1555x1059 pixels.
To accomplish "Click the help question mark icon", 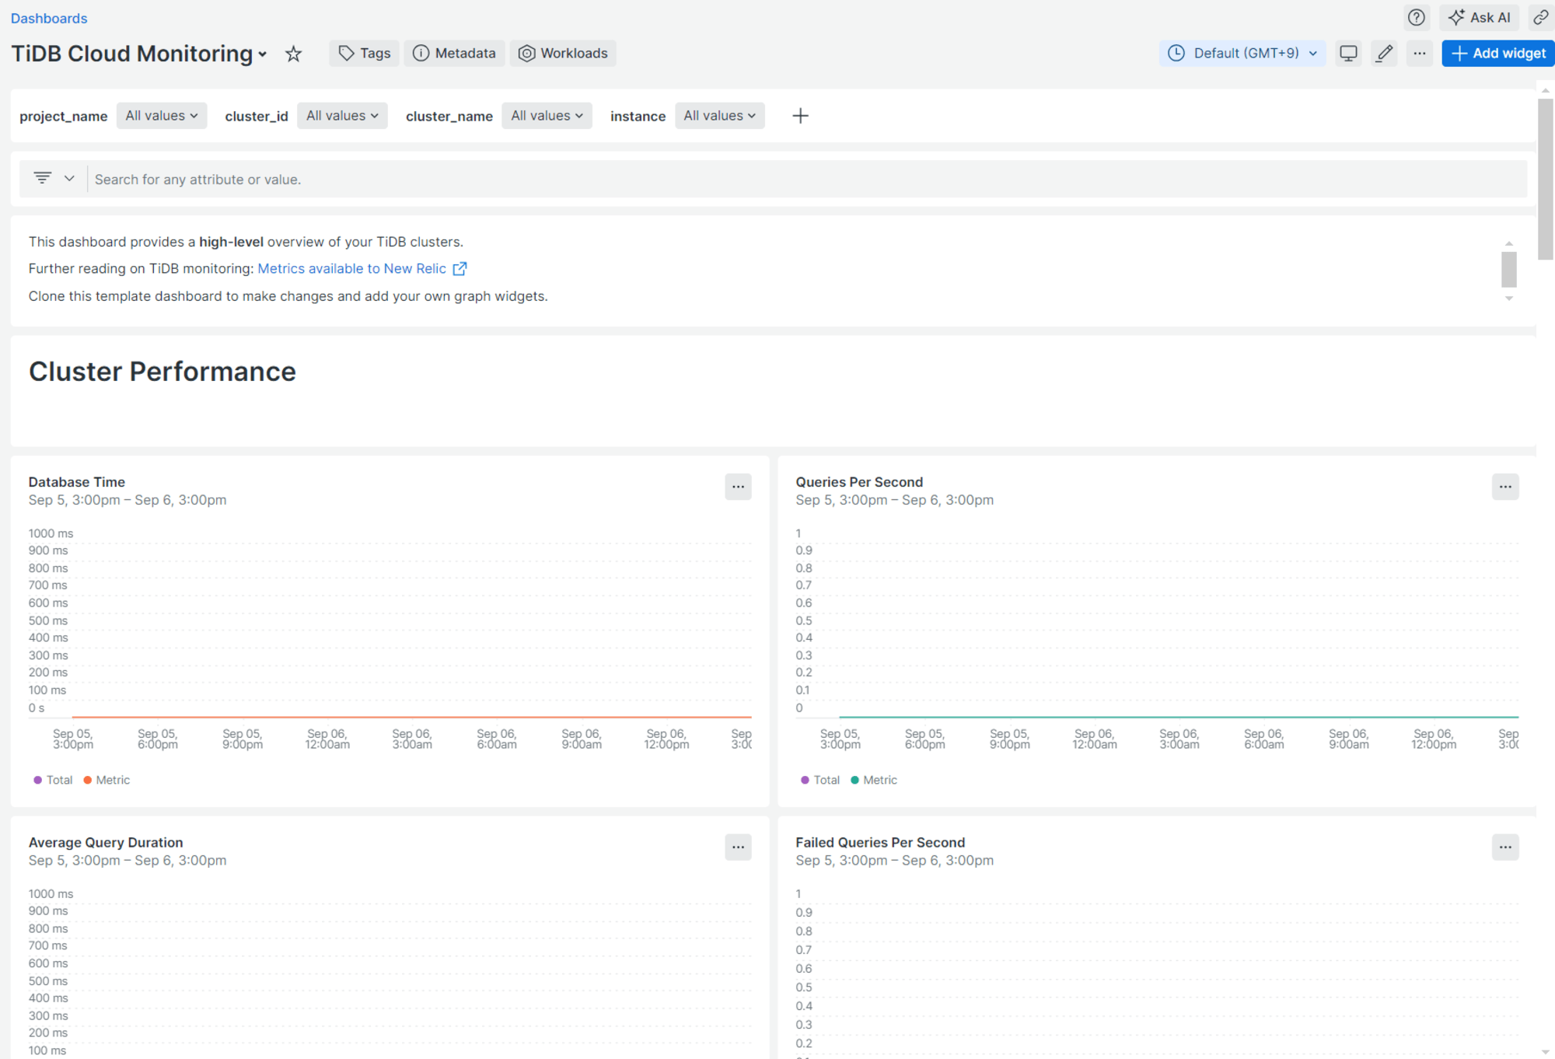I will click(1417, 17).
